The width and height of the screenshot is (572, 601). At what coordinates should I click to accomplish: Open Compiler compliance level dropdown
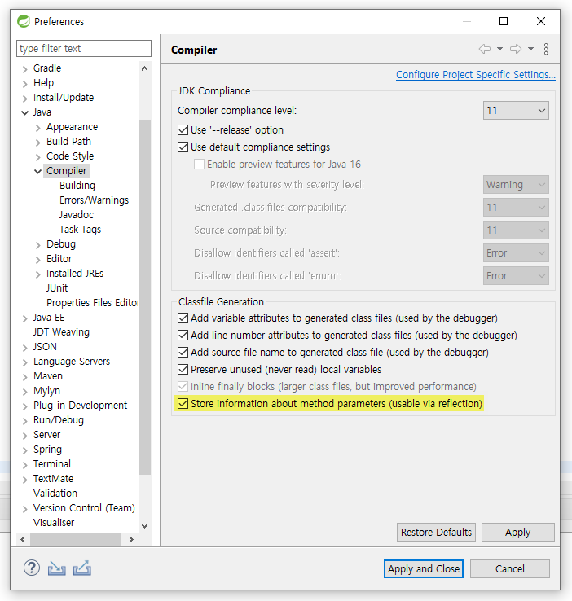tap(516, 111)
